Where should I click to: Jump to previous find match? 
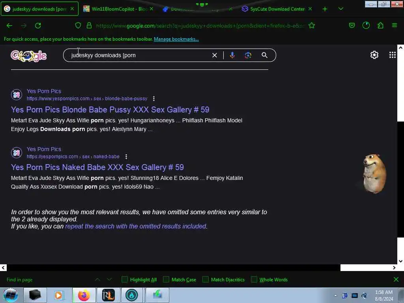(x=97, y=279)
